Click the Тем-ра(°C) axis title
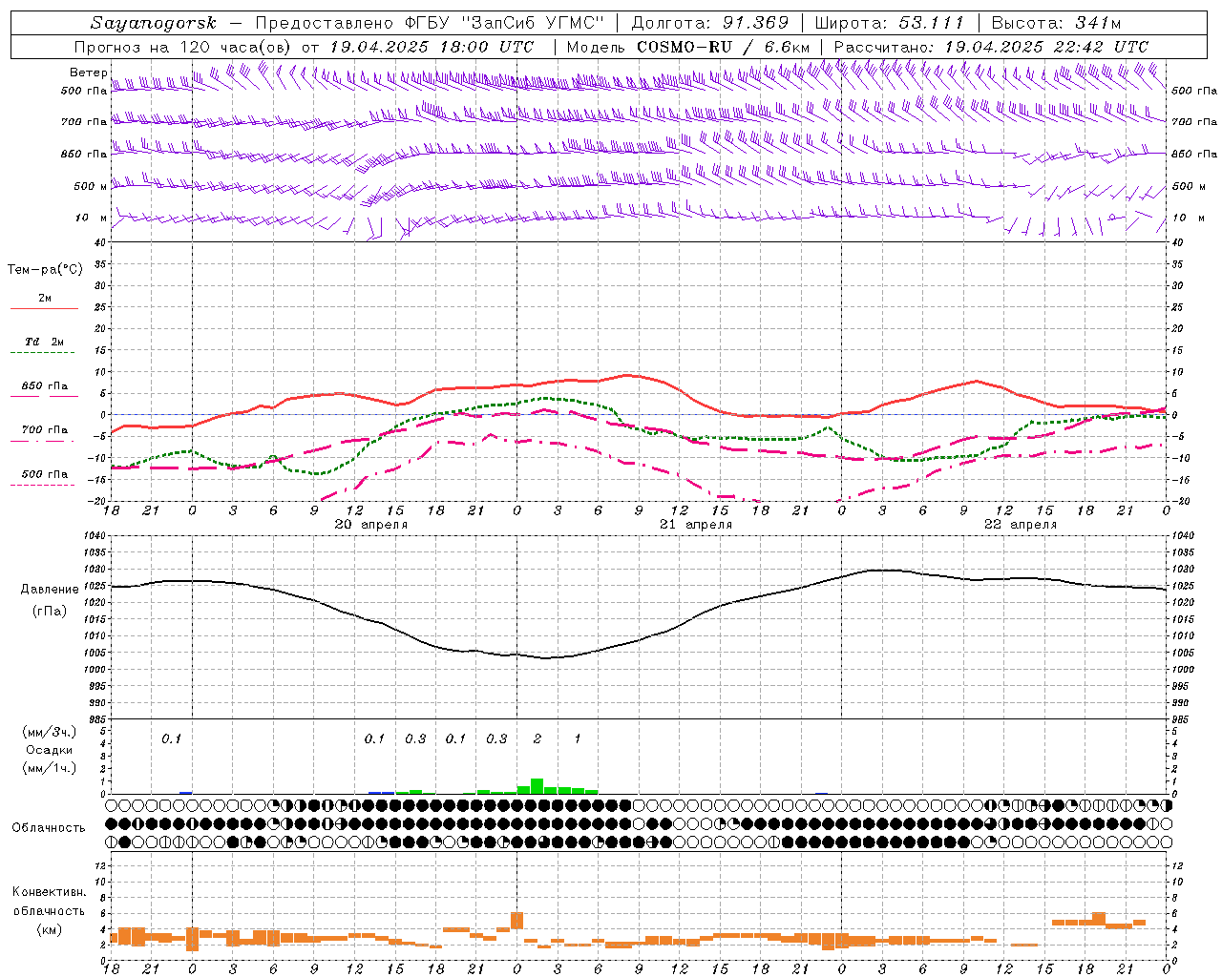Image resolution: width=1222 pixels, height=977 pixels. pyautogui.click(x=45, y=270)
